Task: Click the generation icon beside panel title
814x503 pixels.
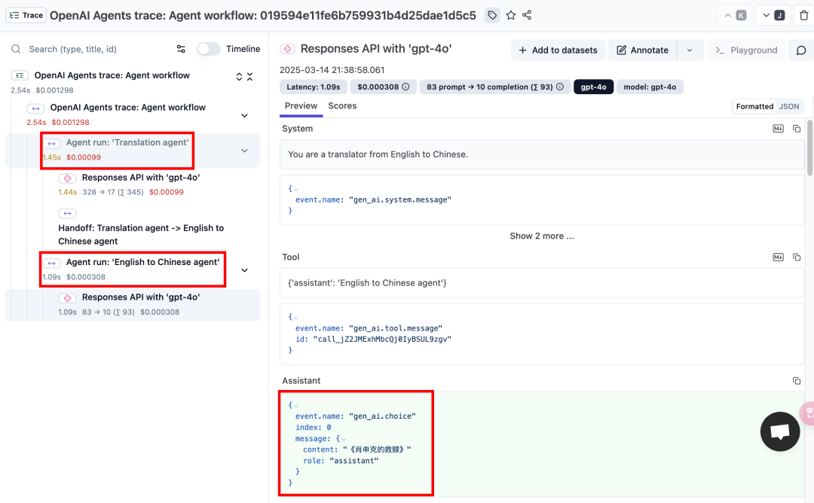Action: click(x=288, y=49)
